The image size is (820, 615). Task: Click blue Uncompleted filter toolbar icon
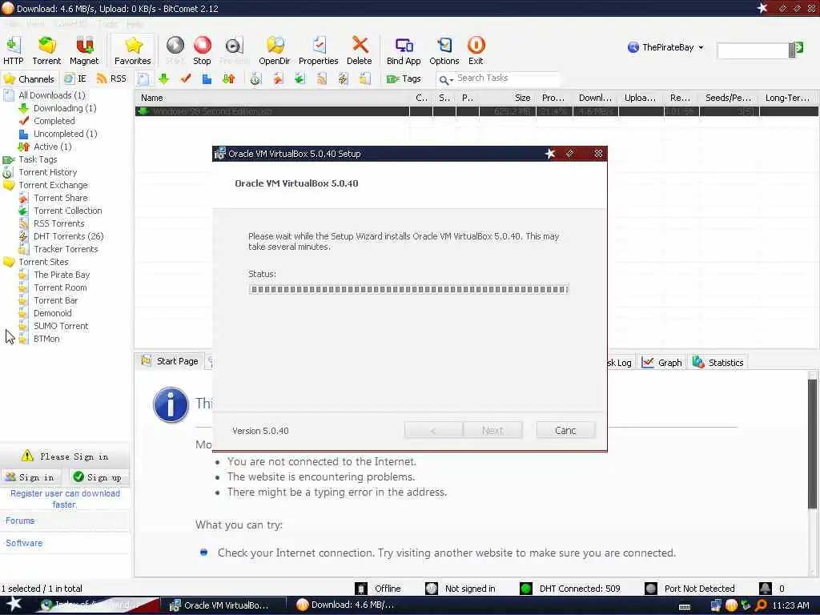(x=207, y=79)
